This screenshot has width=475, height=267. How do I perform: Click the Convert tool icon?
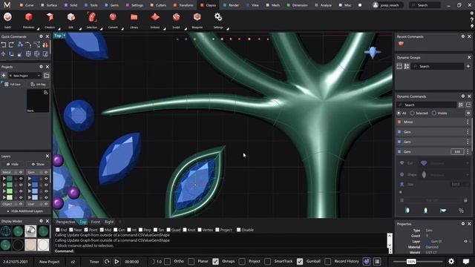[x=113, y=17]
